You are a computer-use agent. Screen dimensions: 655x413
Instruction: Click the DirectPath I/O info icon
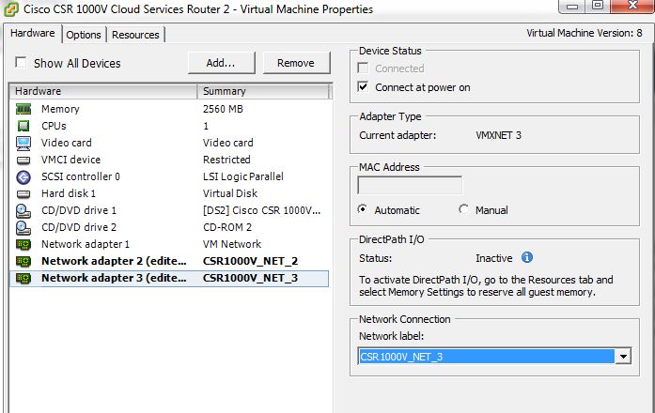(527, 257)
